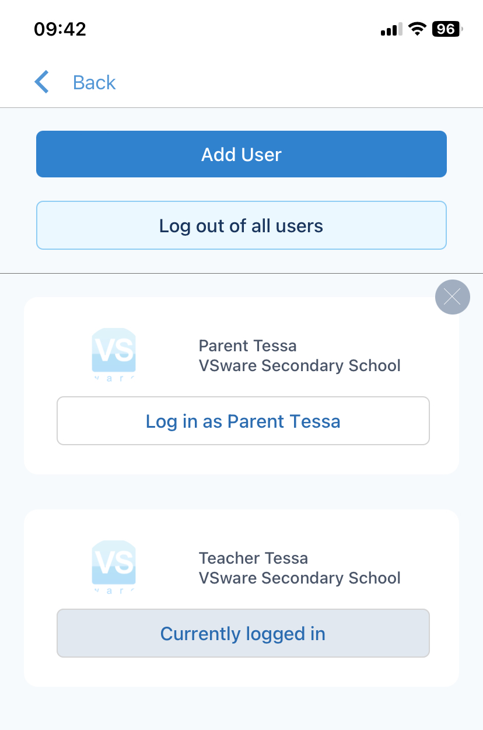Dismiss the Parent Tessa card with the close circle
The height and width of the screenshot is (730, 483).
pos(452,297)
